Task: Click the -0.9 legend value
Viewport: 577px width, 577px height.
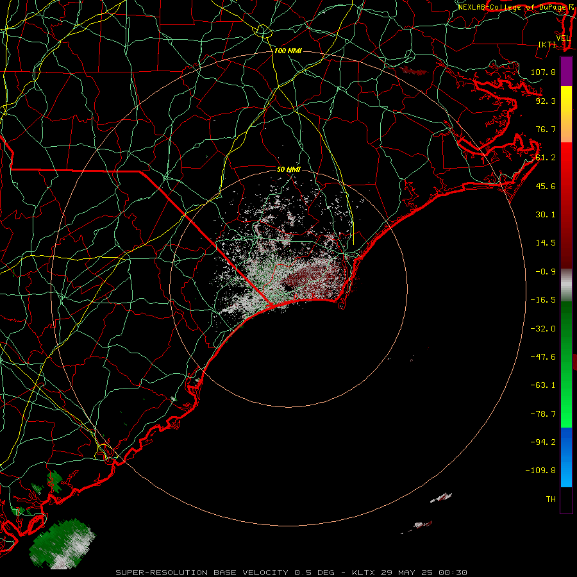Action: (x=546, y=272)
